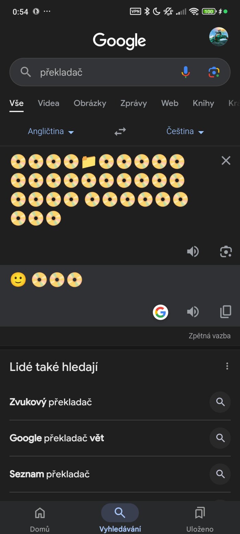Tap the microphone voice search icon
The height and width of the screenshot is (534, 240).
tap(185, 72)
